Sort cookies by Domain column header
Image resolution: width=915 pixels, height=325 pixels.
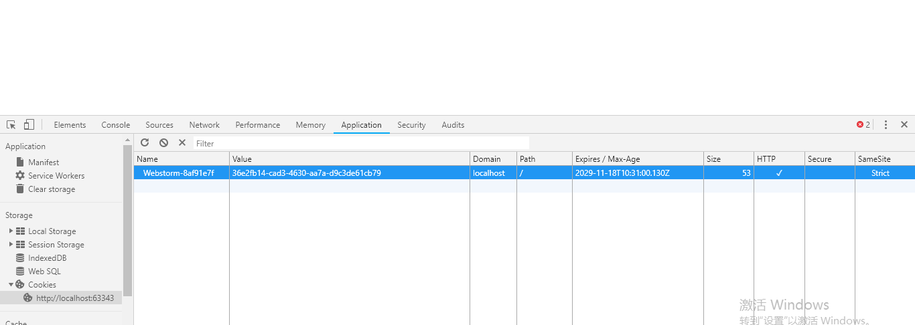click(x=493, y=159)
